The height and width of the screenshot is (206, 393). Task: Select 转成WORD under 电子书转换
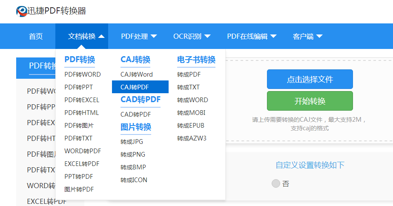pos(192,100)
